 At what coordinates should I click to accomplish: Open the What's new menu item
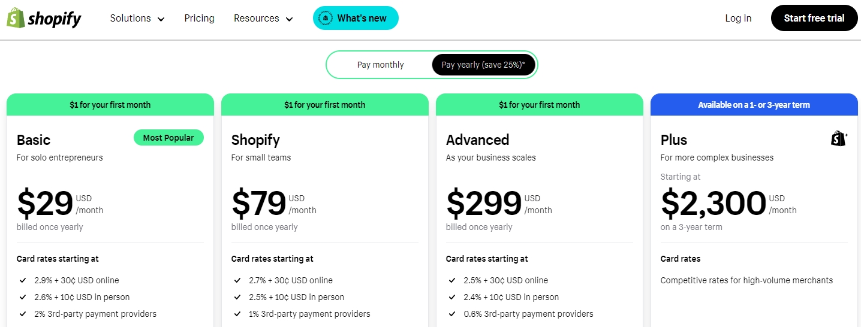356,19
